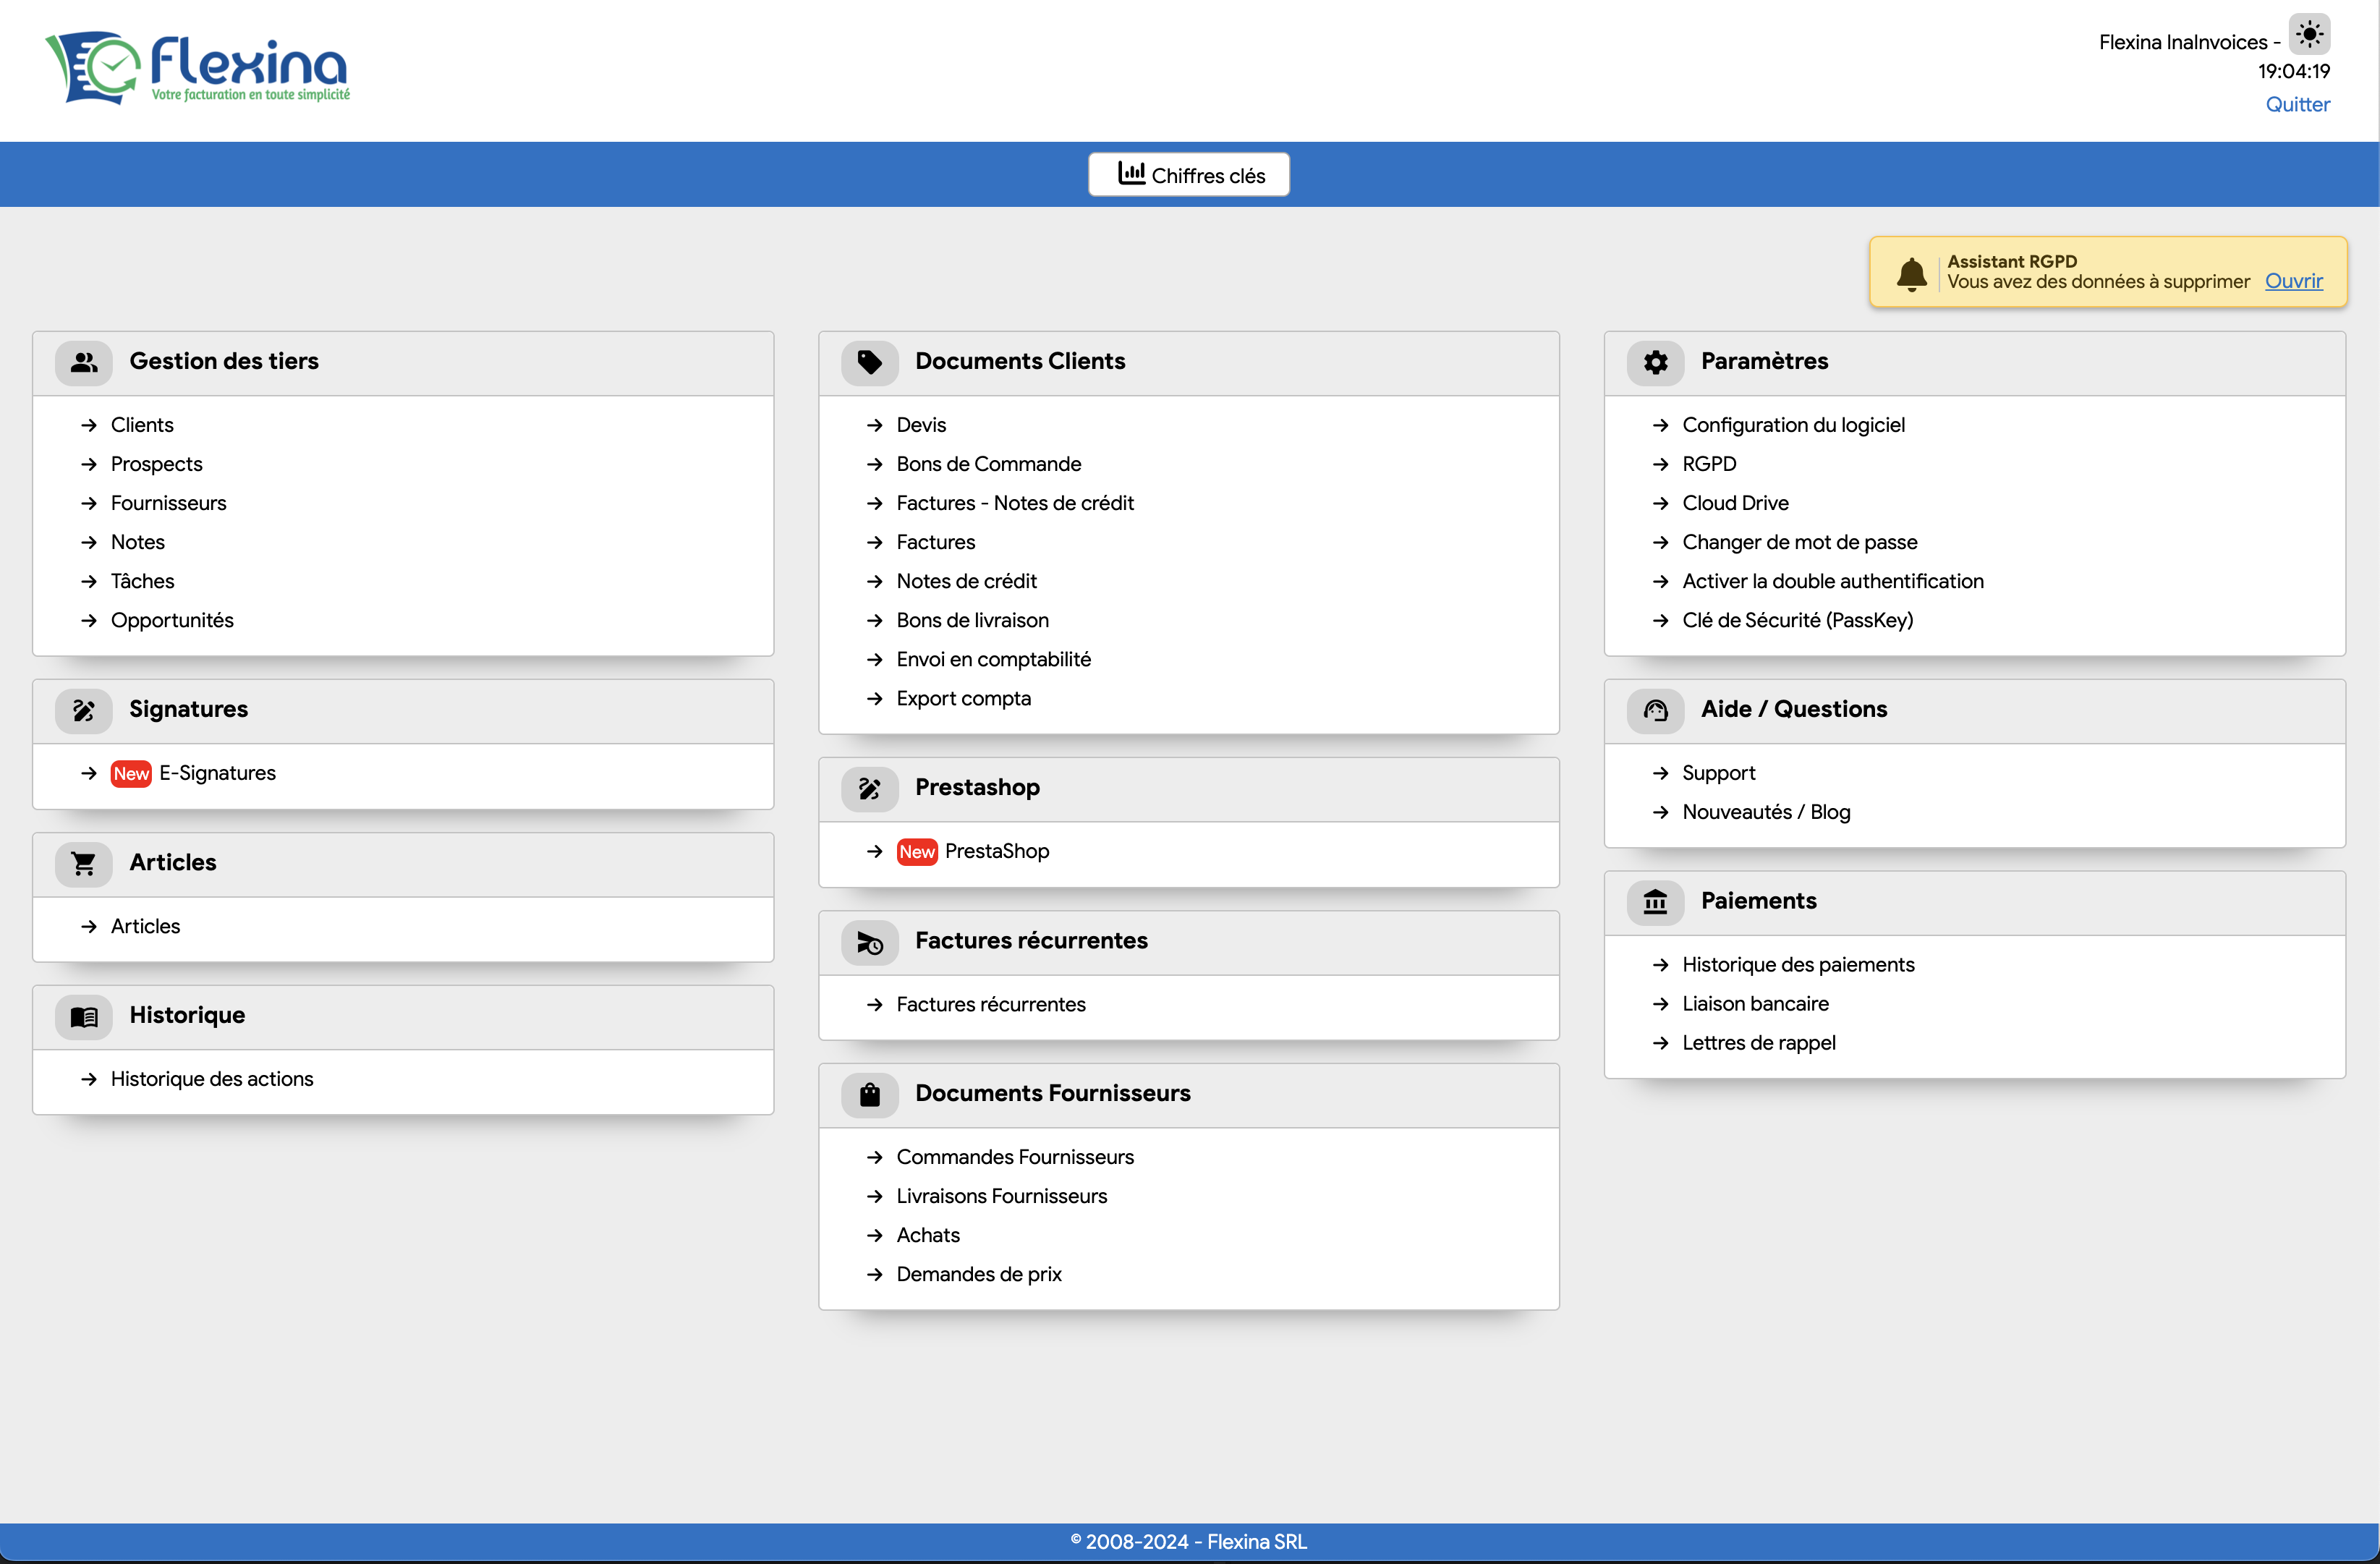The height and width of the screenshot is (1564, 2380).
Task: Open the Clients list
Action: click(142, 425)
